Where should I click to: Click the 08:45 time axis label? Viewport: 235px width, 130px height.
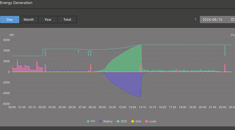92,107
